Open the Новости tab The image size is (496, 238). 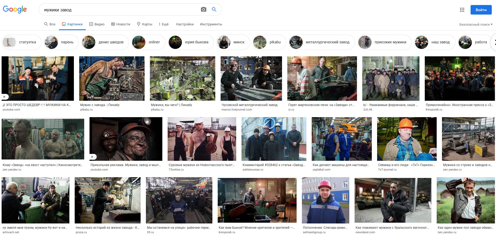pos(121,24)
